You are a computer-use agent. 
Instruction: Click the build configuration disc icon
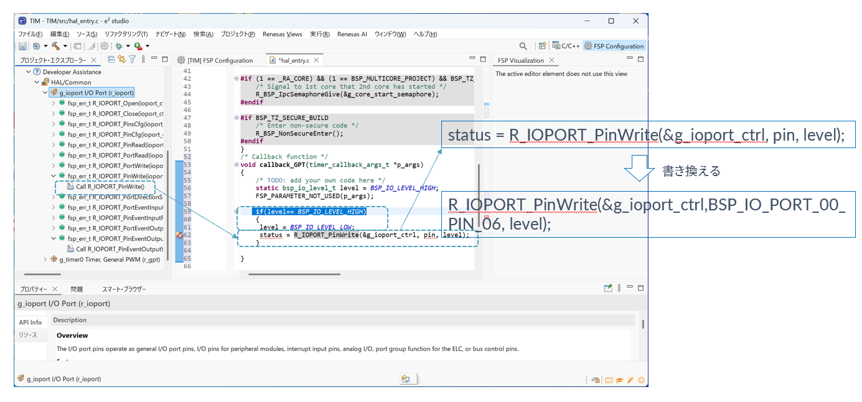click(x=37, y=46)
